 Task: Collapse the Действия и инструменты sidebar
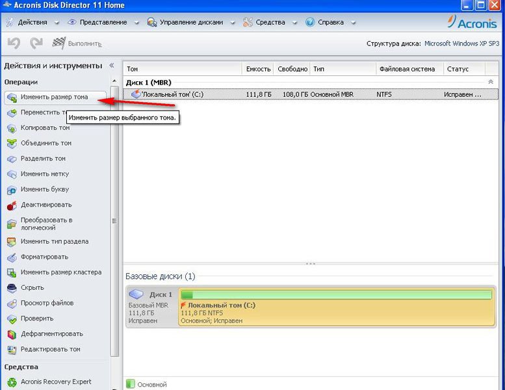coord(111,66)
